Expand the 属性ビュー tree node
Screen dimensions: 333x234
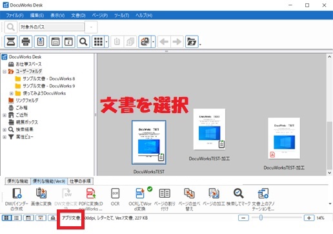coord(5,137)
